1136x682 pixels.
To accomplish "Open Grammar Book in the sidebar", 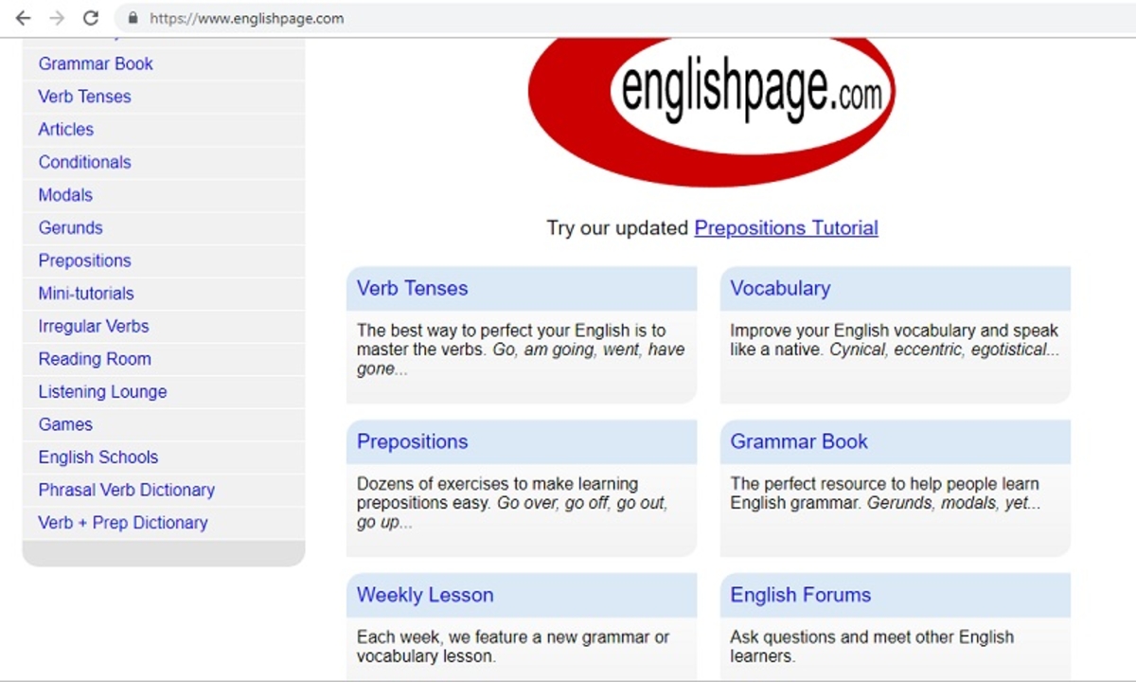I will coord(96,63).
